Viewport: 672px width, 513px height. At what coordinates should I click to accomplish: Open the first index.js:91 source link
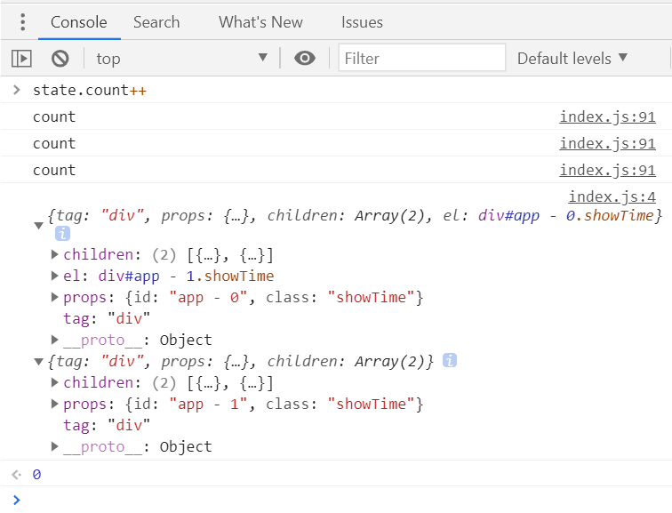tap(607, 116)
